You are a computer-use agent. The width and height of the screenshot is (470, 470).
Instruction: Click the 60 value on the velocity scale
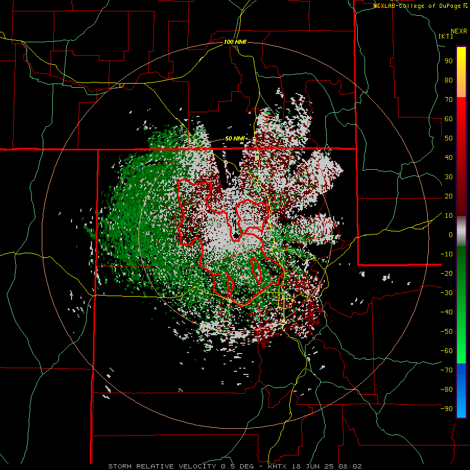click(449, 119)
